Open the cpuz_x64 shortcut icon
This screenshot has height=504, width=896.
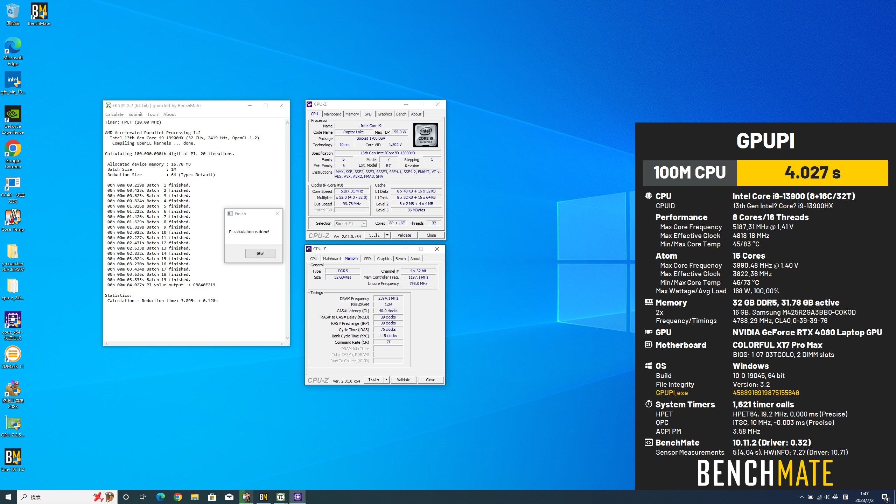(x=13, y=326)
